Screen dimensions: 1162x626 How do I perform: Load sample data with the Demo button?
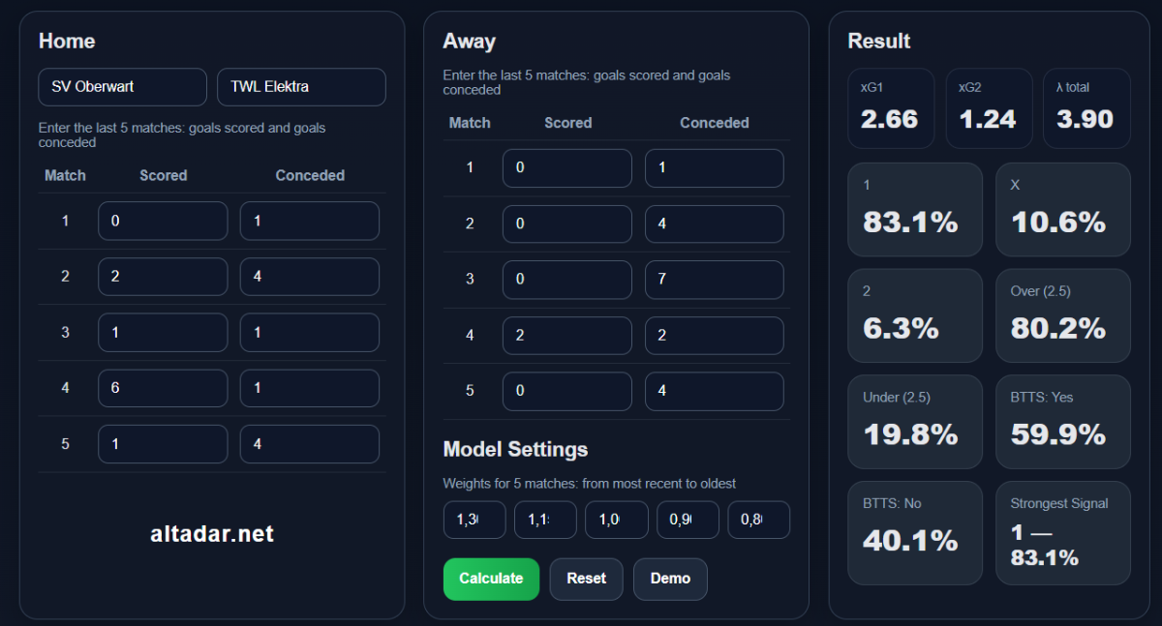(670, 579)
